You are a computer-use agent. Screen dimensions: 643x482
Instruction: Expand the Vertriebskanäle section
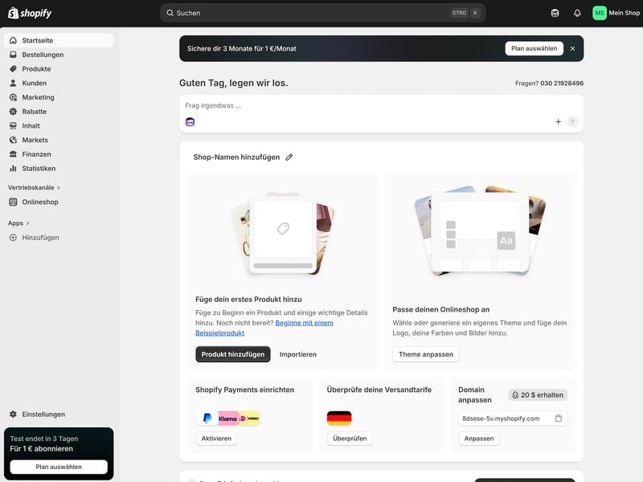35,187
